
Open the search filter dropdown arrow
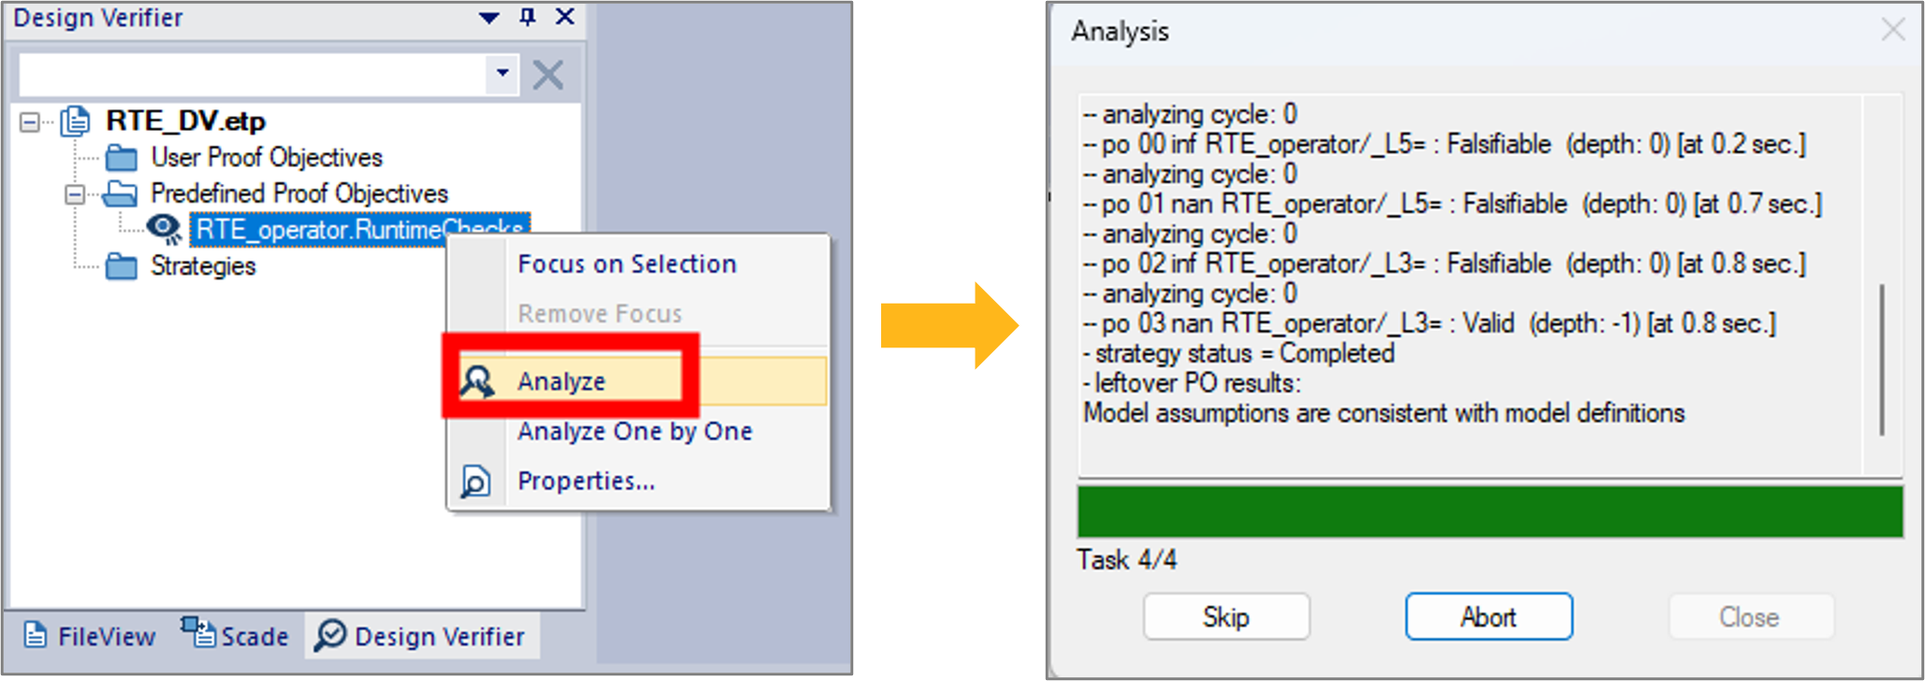(x=502, y=73)
